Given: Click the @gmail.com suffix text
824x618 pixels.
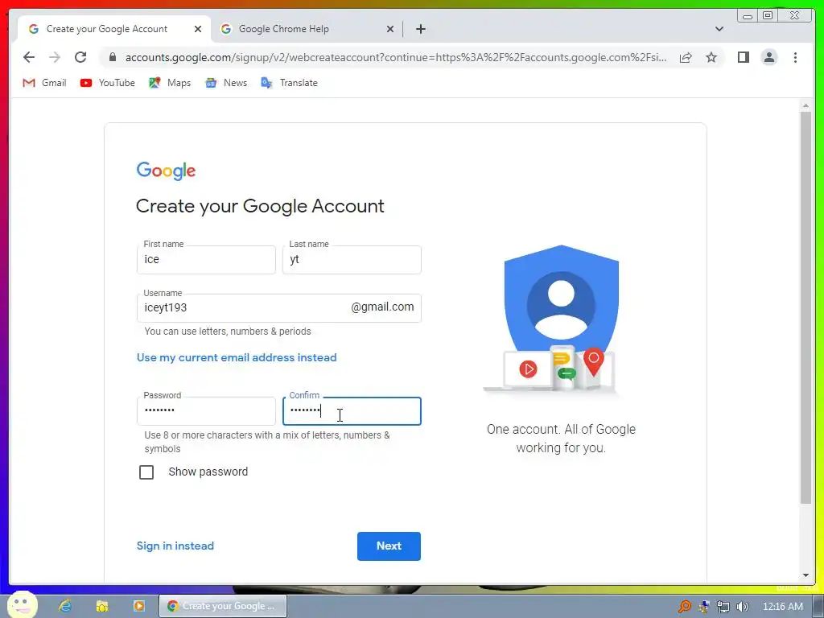Looking at the screenshot, I should [x=382, y=307].
